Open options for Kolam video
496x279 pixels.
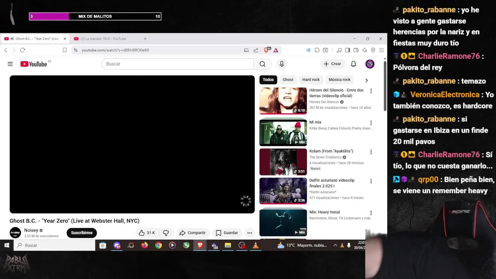(371, 152)
